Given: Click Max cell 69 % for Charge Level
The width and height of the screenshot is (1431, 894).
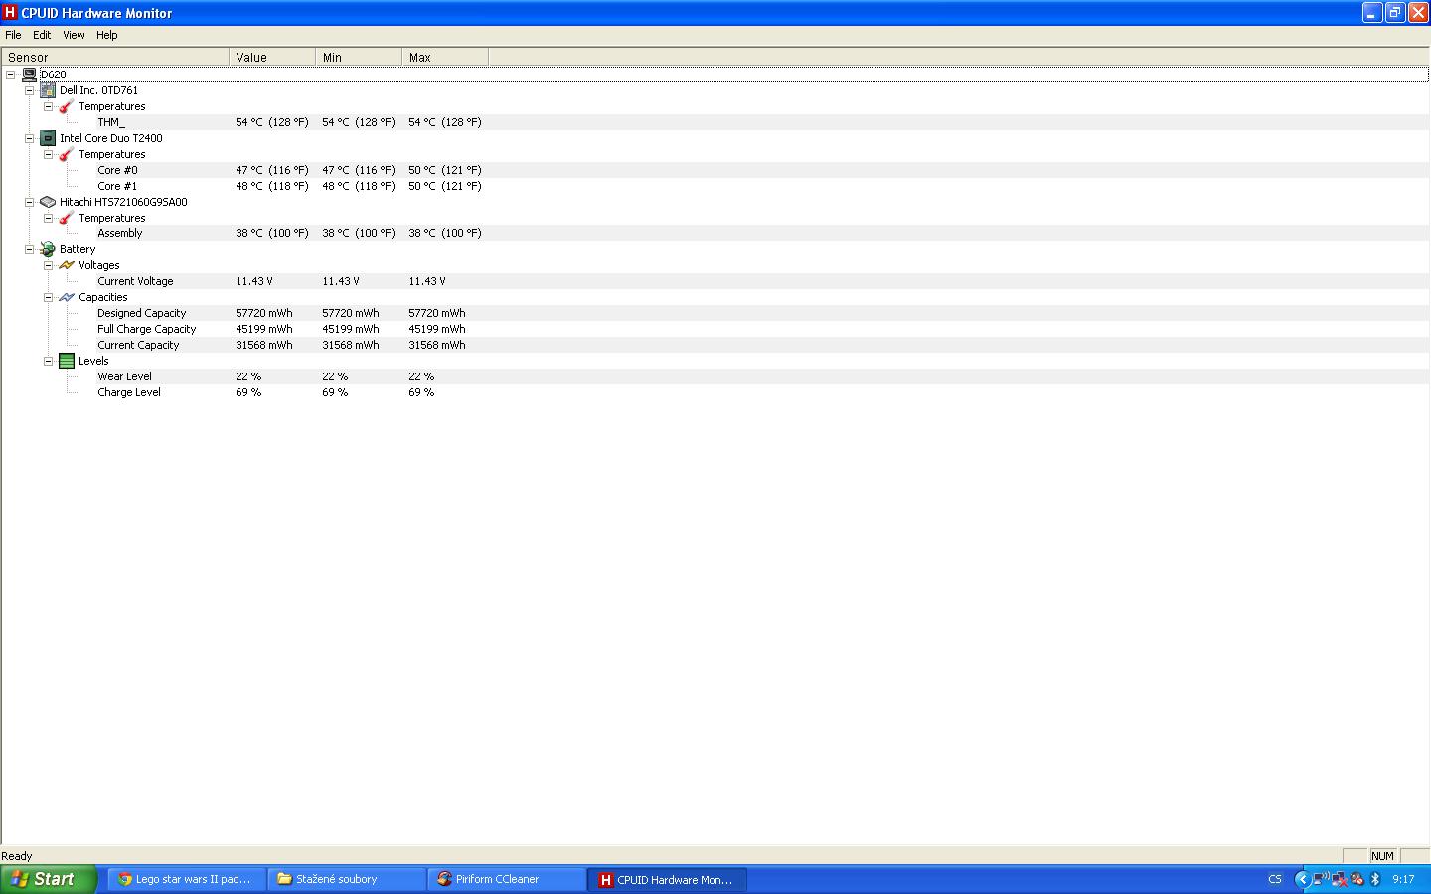Looking at the screenshot, I should point(421,392).
